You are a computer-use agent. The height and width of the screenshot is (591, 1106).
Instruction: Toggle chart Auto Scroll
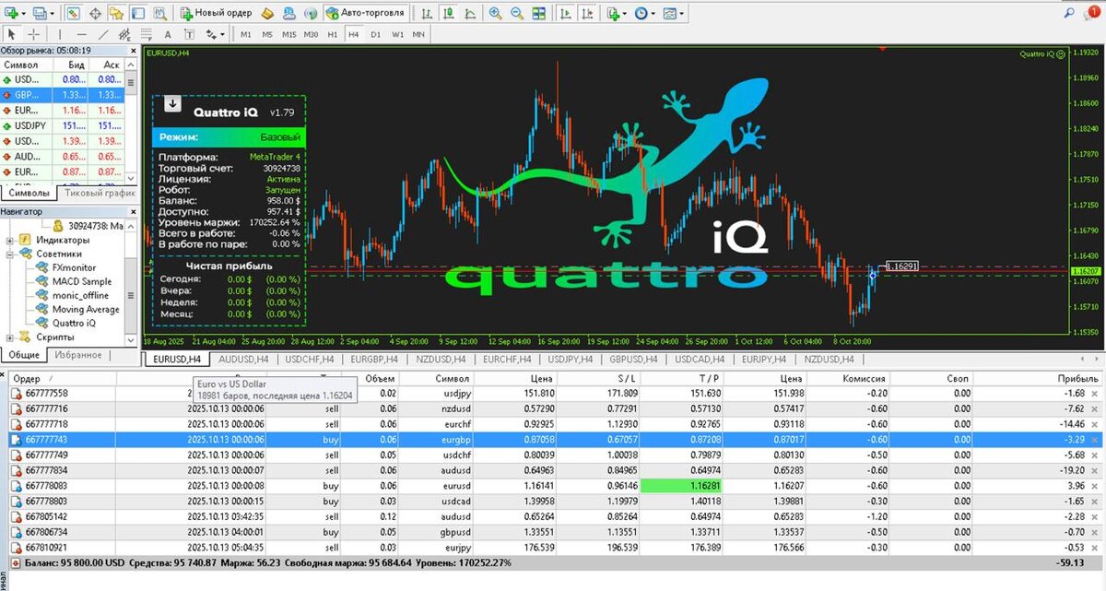pos(564,13)
